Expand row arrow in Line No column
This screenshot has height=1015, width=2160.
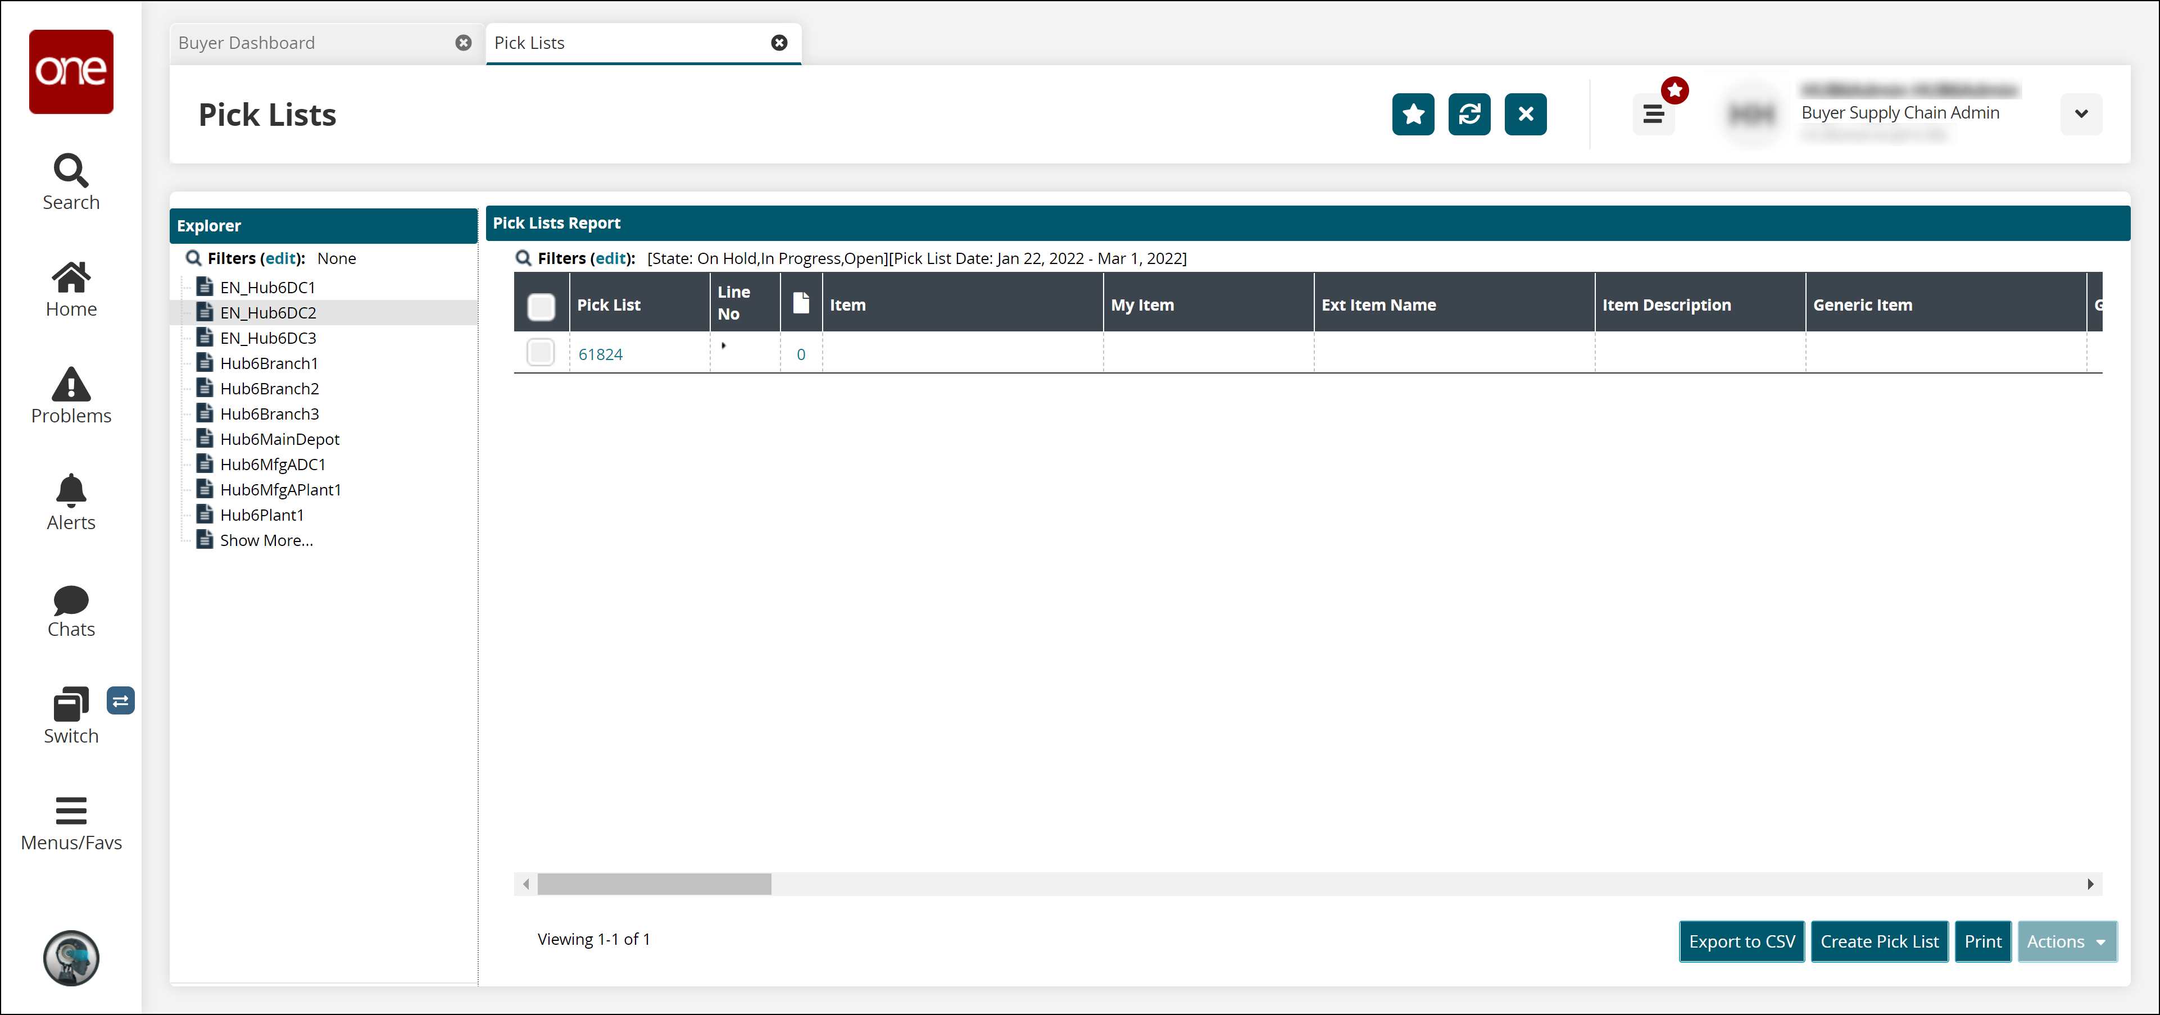(x=724, y=345)
